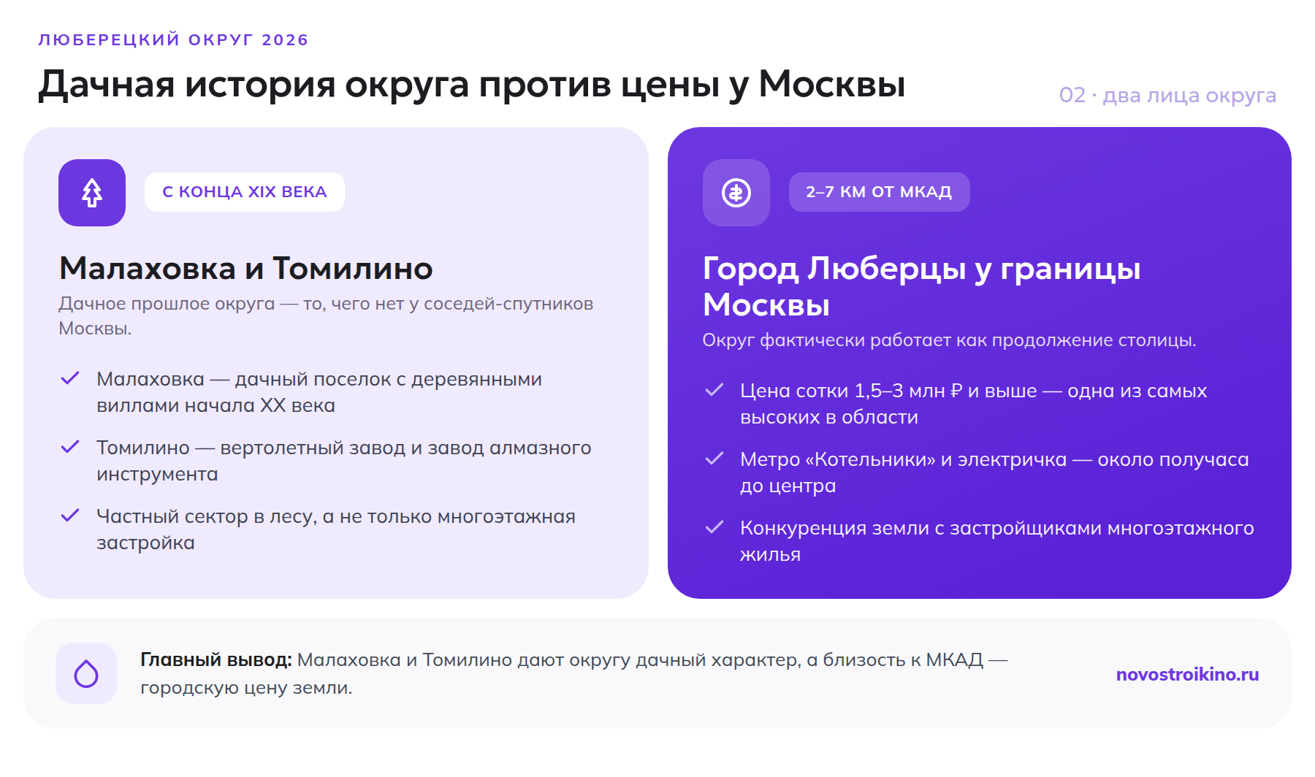Click the text Метро «Котельники» и электричка
Screen dimensions: 1315x777
click(994, 472)
